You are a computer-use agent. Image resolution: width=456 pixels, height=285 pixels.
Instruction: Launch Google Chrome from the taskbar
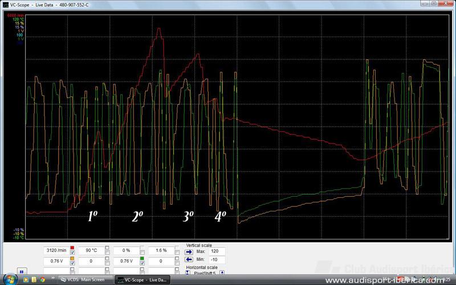pos(42,280)
